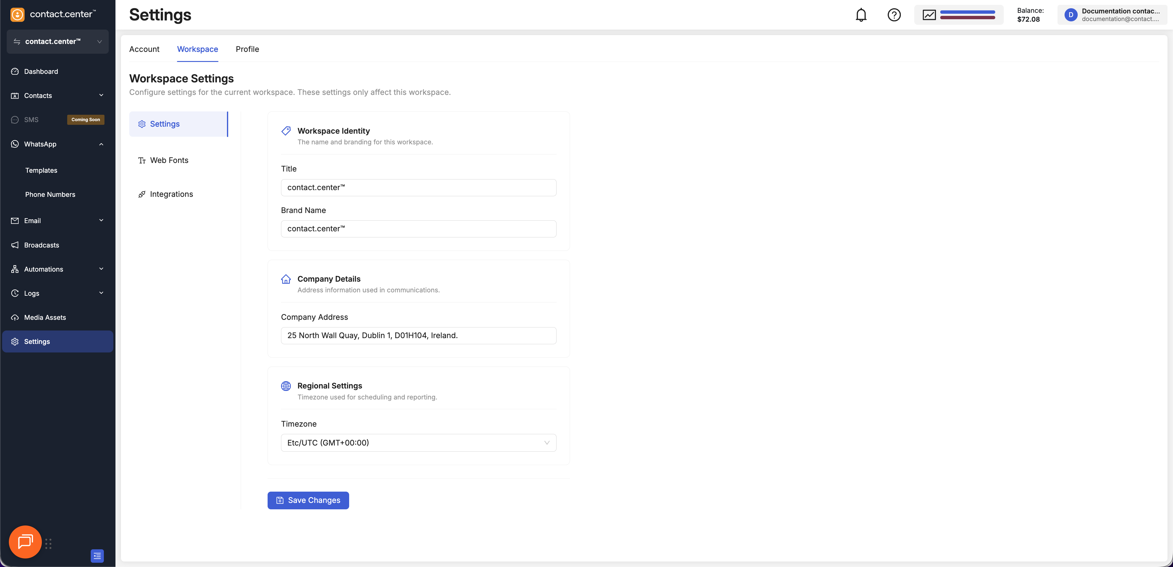Open the Web Fonts settings section
The image size is (1173, 567).
169,160
